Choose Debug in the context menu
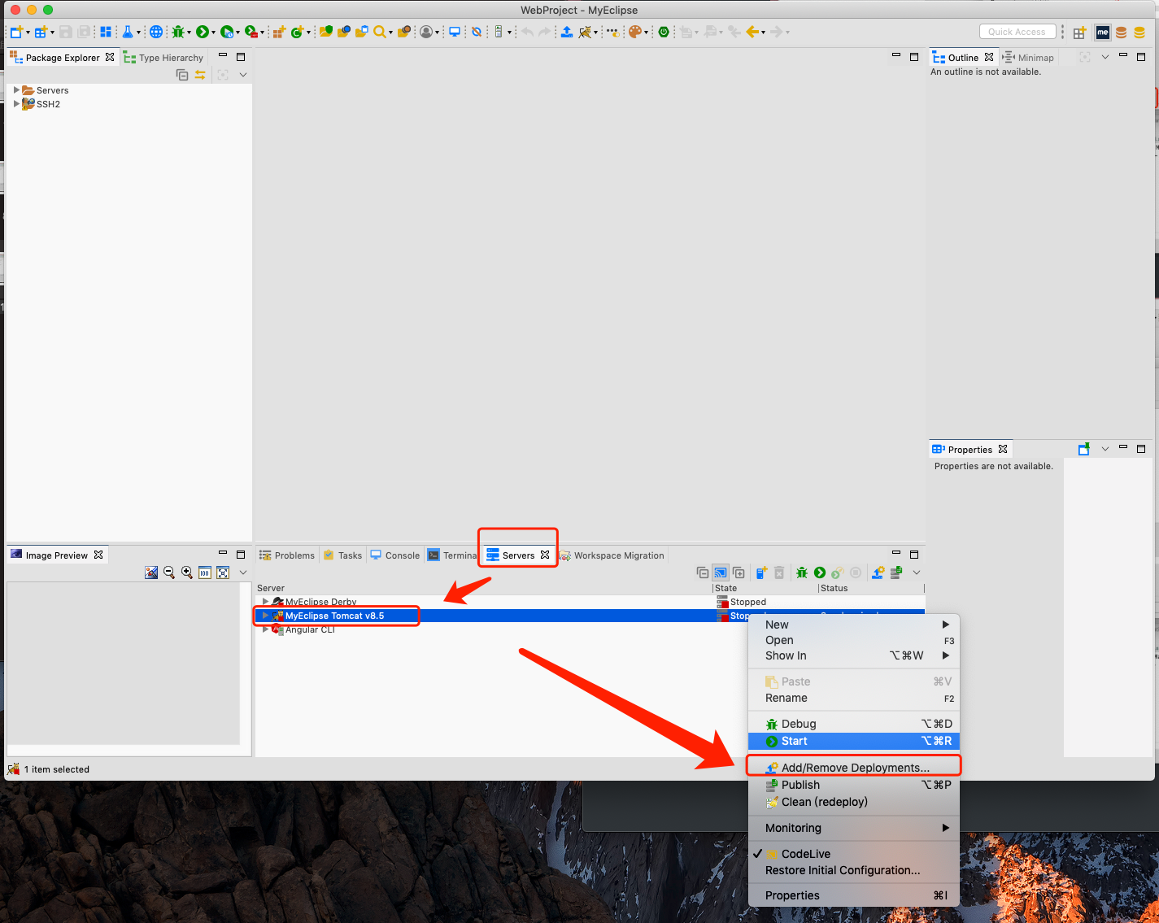This screenshot has width=1159, height=923. pos(854,724)
